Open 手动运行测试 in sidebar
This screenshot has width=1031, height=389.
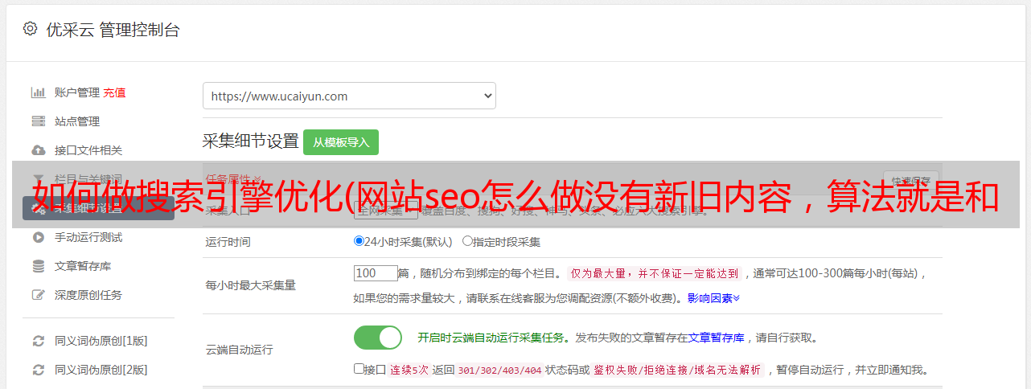(x=88, y=237)
